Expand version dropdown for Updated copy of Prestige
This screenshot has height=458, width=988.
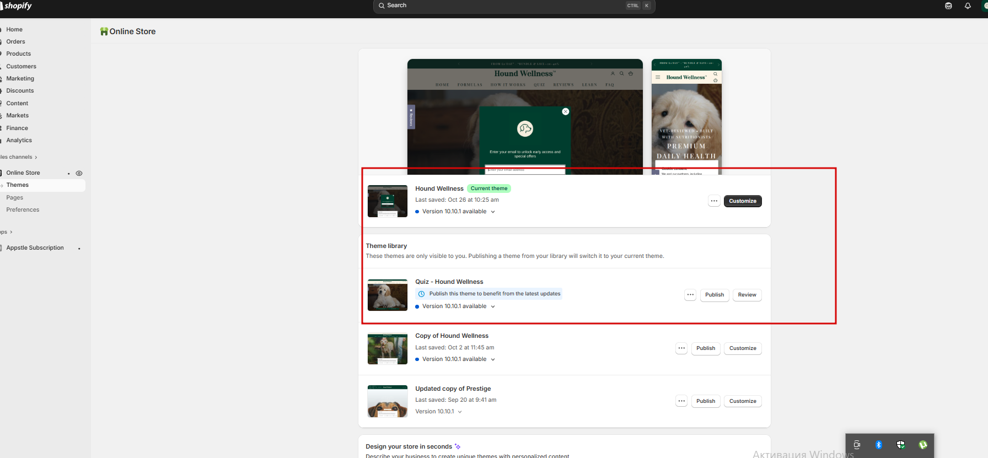coord(460,412)
